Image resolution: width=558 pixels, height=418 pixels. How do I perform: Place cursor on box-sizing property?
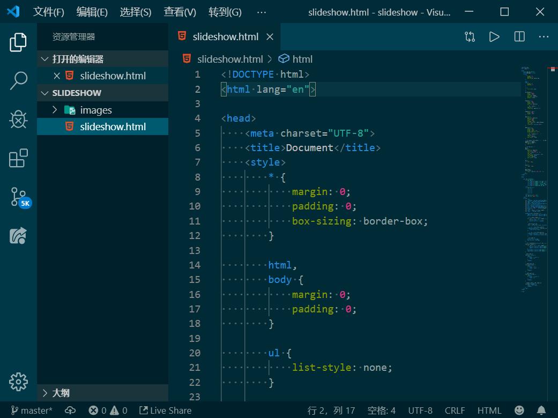coord(322,221)
